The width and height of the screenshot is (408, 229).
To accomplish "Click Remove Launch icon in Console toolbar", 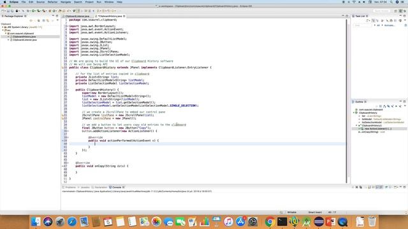I will point(357,187).
